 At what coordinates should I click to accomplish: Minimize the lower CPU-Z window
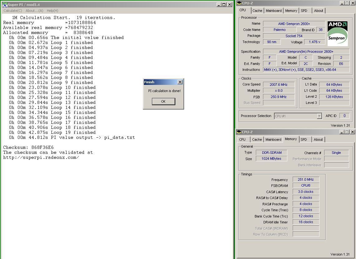tap(342, 132)
